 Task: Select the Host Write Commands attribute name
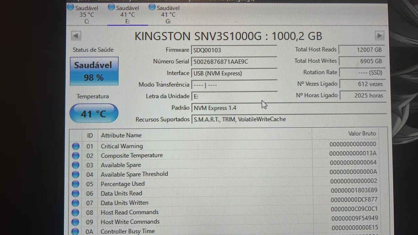pos(130,222)
